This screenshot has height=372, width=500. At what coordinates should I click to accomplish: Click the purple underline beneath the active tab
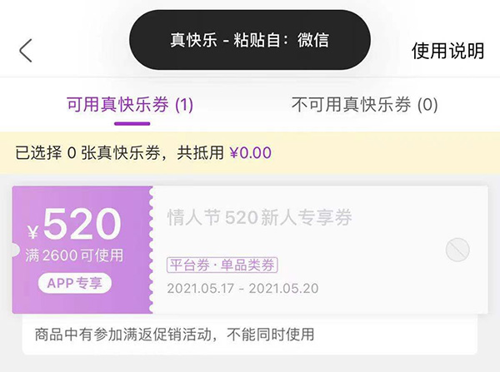pyautogui.click(x=132, y=123)
